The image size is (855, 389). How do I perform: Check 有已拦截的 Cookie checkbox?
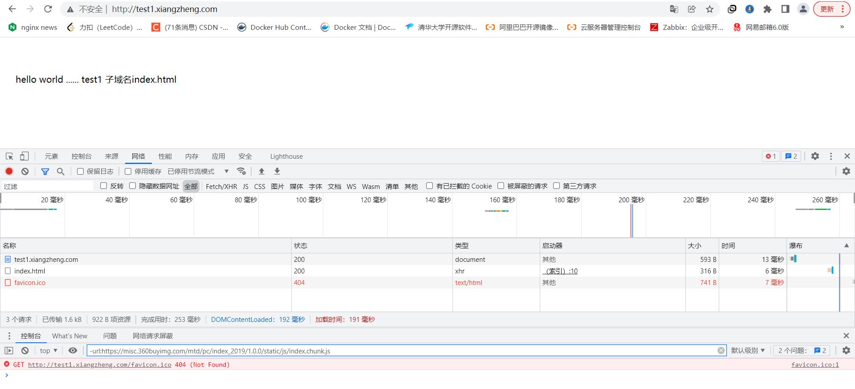(429, 186)
